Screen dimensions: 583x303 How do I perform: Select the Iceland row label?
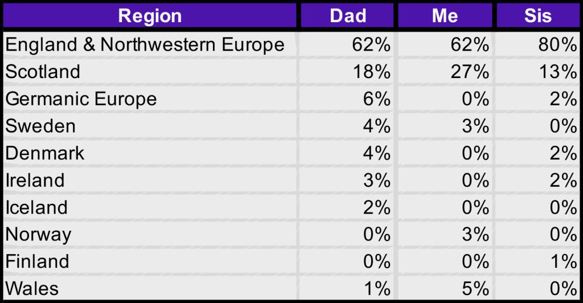(36, 207)
